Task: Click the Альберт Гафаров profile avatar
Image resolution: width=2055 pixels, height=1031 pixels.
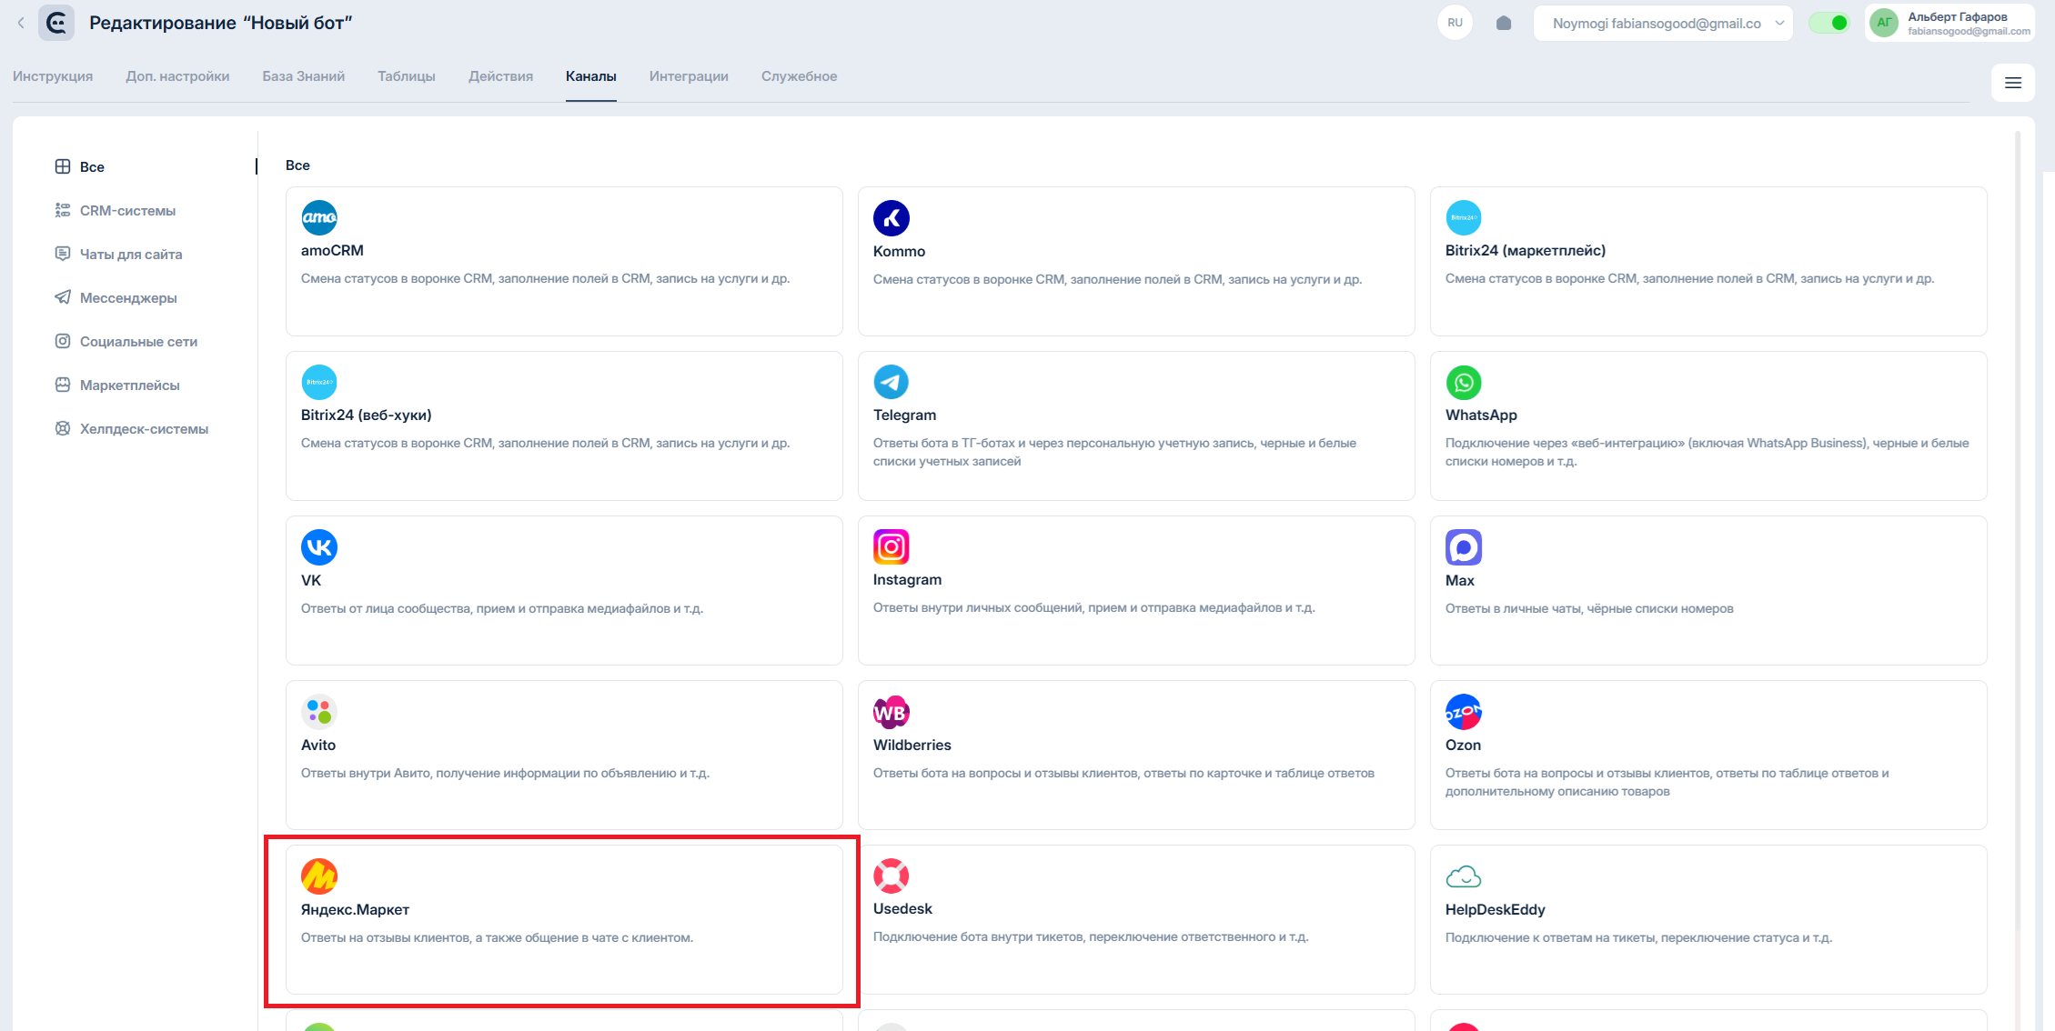Action: click(x=1884, y=23)
